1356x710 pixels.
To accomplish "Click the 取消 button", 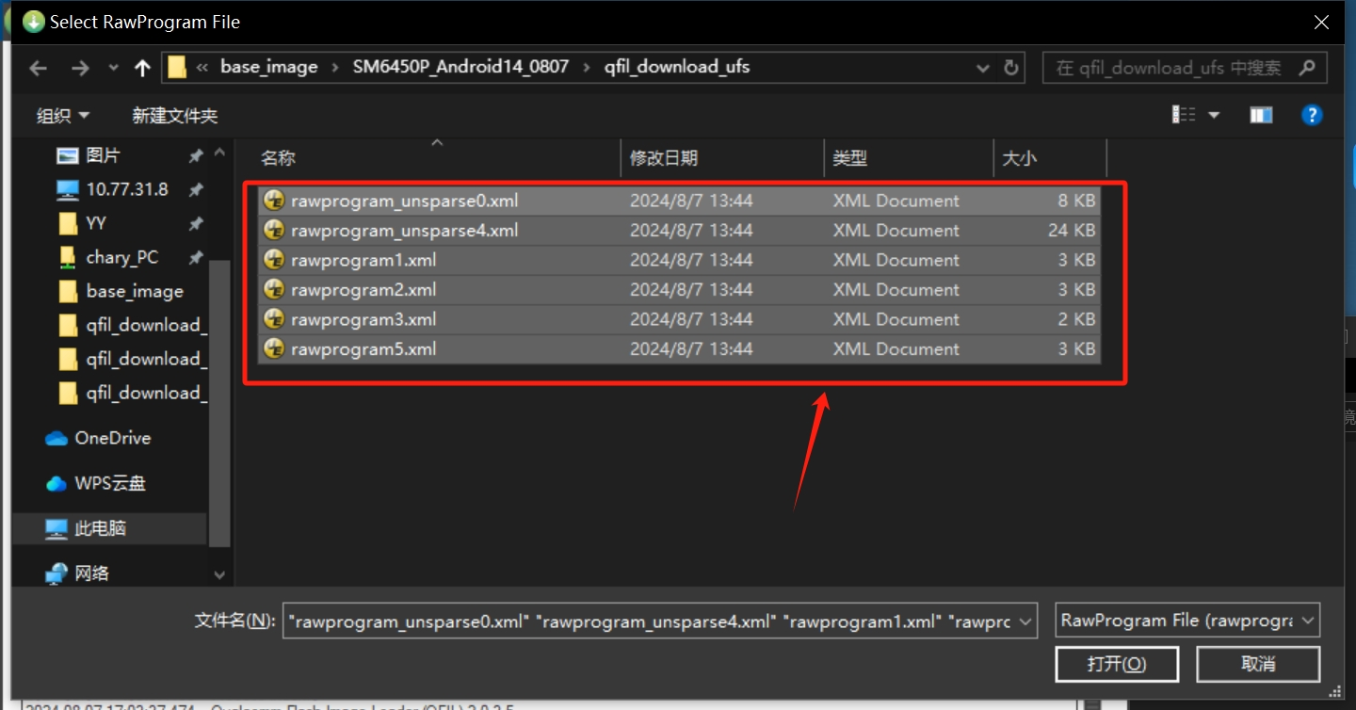I will pos(1258,664).
